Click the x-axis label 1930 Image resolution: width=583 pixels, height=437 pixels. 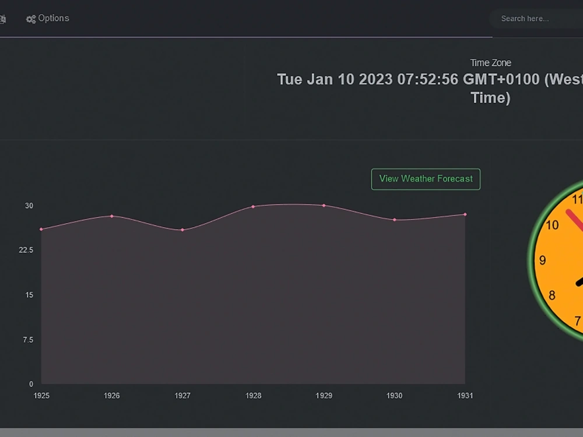(395, 396)
